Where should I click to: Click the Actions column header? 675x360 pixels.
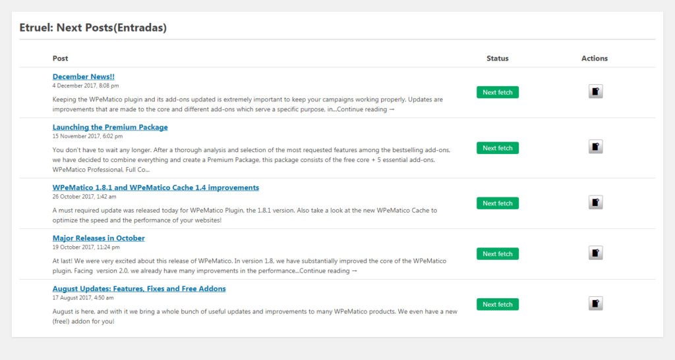pos(595,59)
